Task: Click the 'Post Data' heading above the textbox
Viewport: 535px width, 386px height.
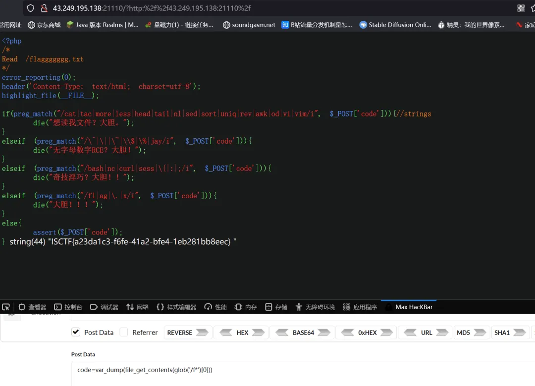Action: (x=83, y=354)
